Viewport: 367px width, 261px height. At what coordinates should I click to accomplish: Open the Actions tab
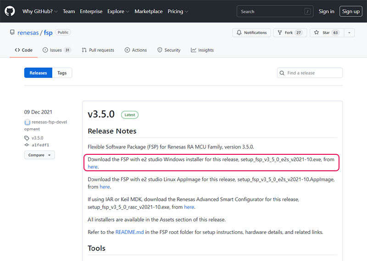(136, 50)
